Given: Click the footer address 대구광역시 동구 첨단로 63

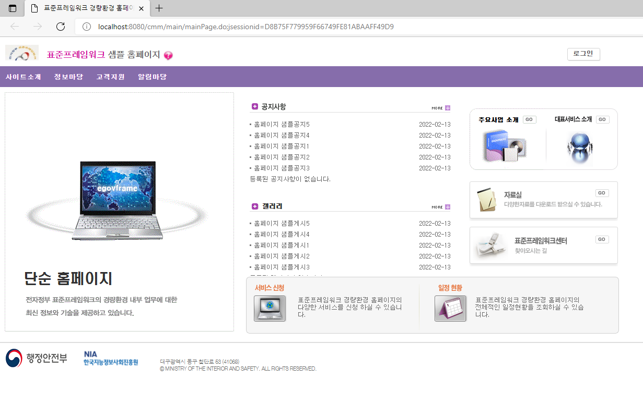Looking at the screenshot, I should 200,362.
